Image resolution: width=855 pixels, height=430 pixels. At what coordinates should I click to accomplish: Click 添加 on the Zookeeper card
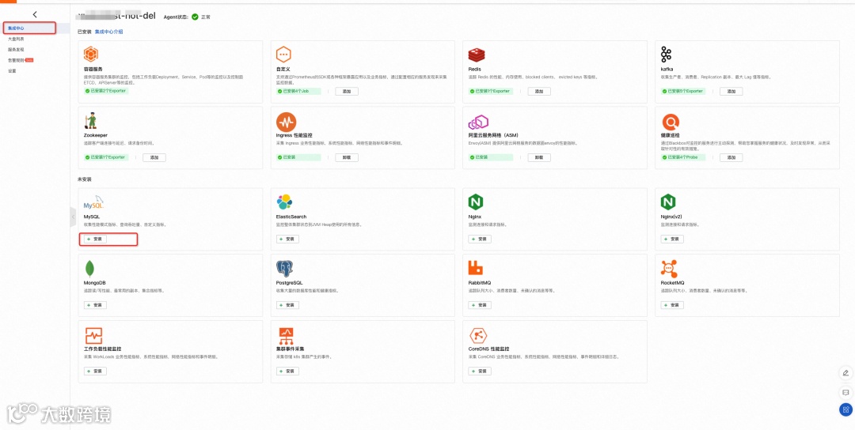click(154, 157)
